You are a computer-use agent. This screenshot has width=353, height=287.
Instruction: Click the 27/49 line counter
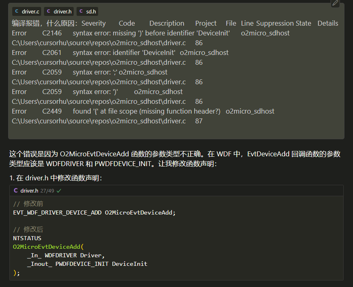coord(47,191)
